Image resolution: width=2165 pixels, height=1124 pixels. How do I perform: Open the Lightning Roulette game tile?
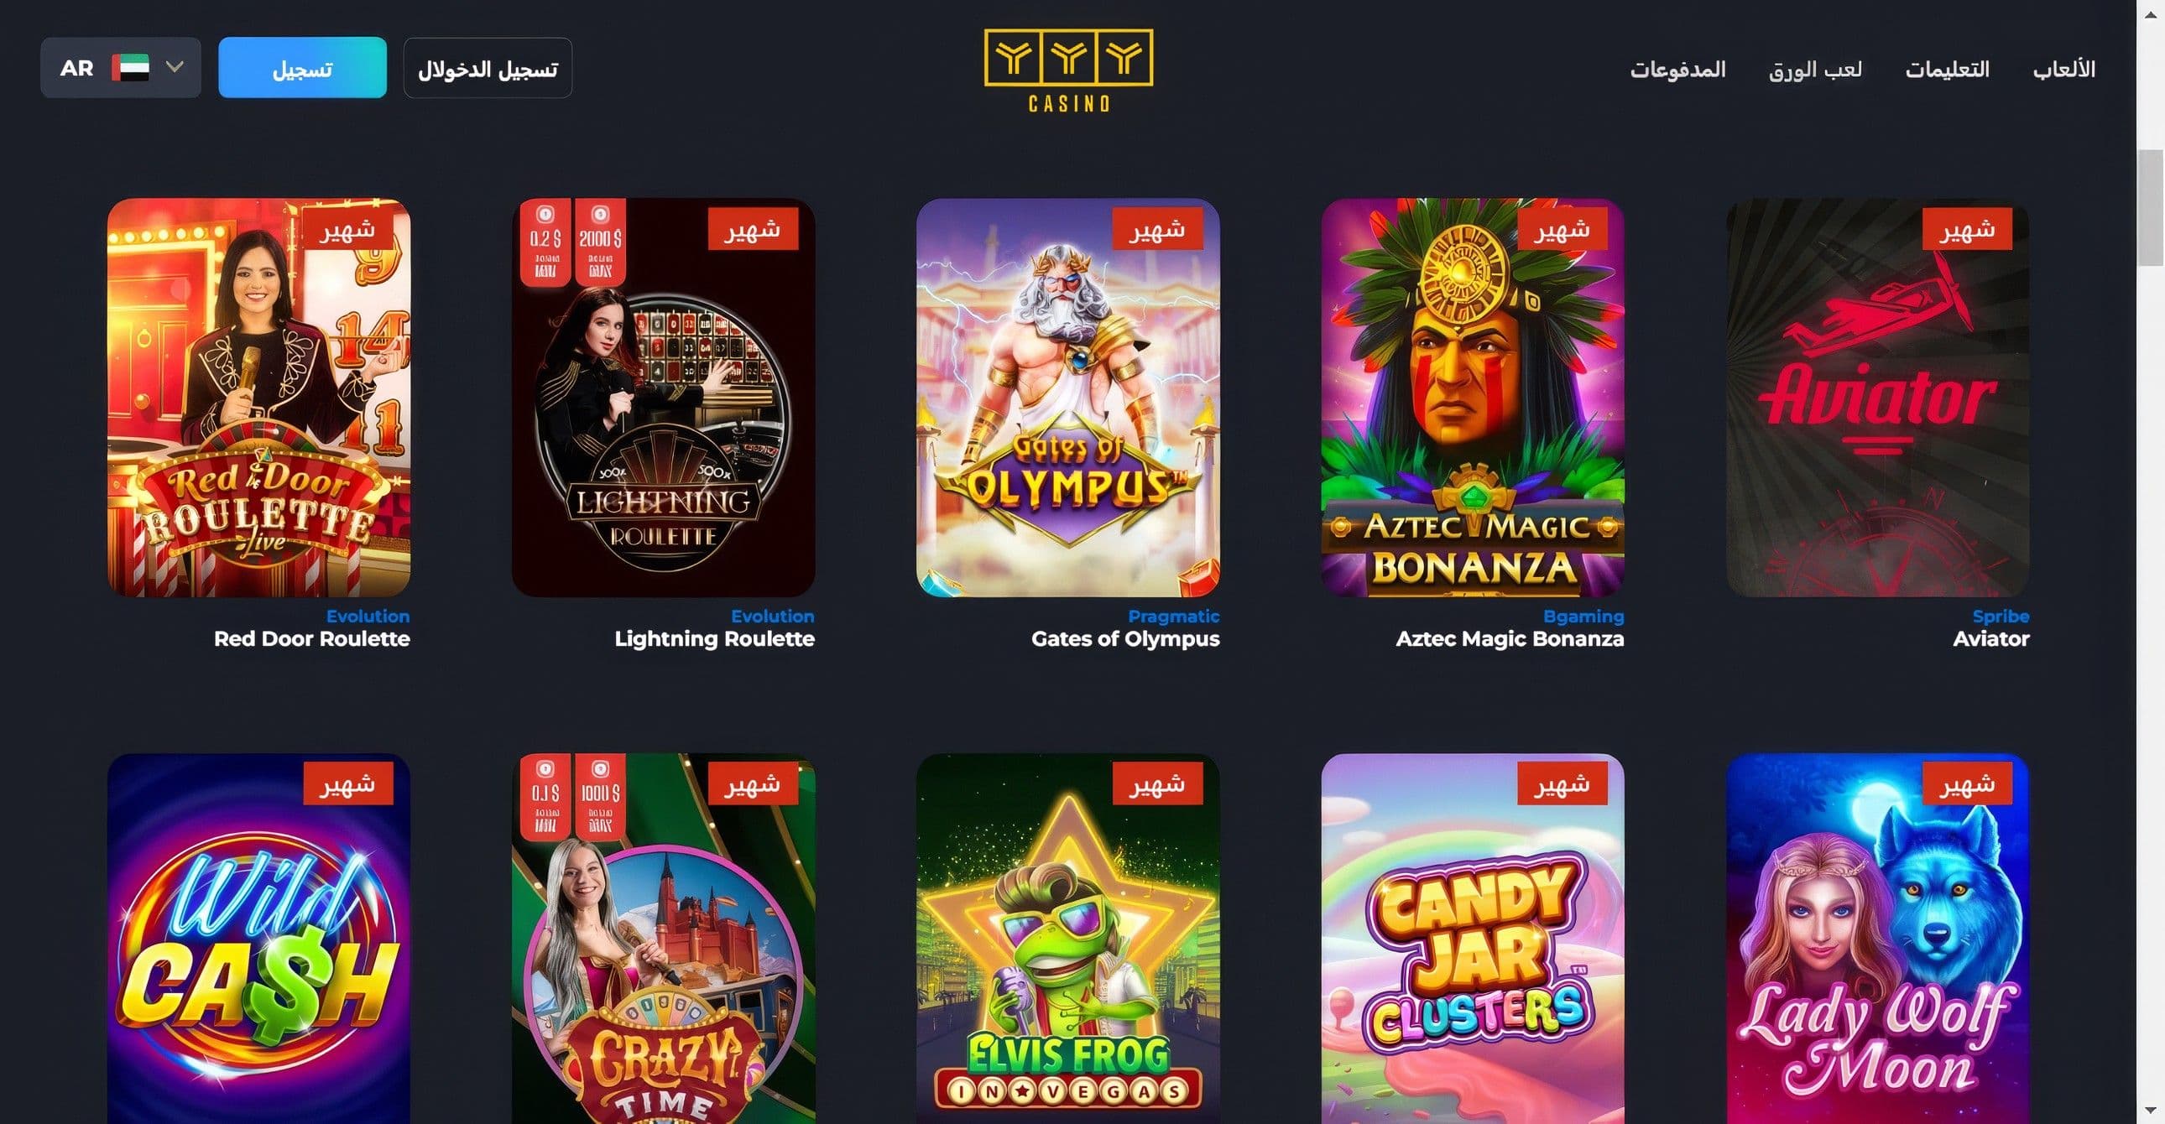pos(663,398)
